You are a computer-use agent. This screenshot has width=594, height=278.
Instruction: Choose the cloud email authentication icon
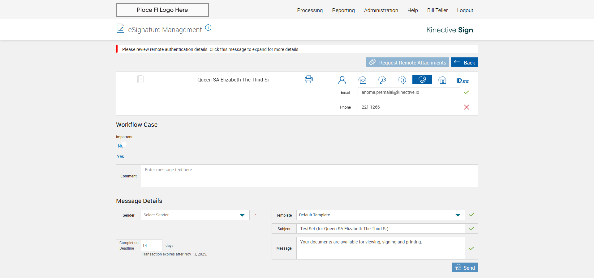362,80
